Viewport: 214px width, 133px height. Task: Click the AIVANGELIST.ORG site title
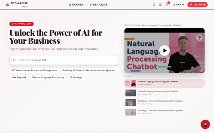(x=19, y=5)
